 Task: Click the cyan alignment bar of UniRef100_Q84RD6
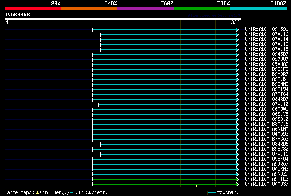click(x=168, y=144)
